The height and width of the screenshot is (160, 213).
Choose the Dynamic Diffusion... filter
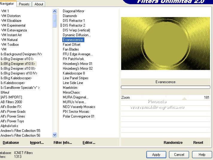tap(77, 35)
